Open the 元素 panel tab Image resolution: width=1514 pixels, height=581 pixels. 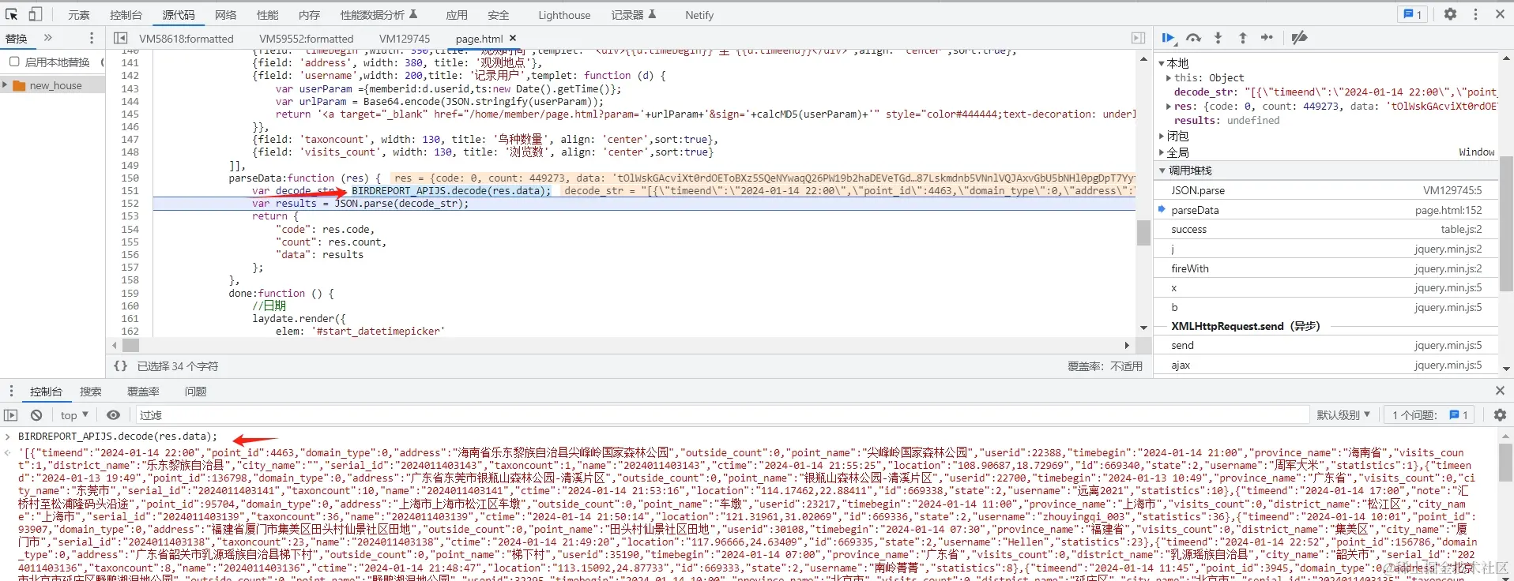79,15
